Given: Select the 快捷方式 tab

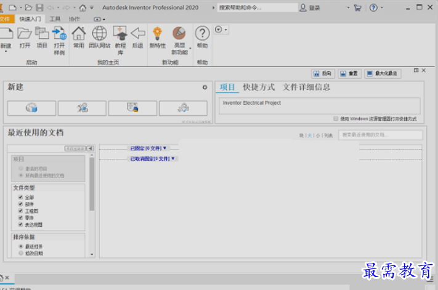Looking at the screenshot, I should coord(259,87).
